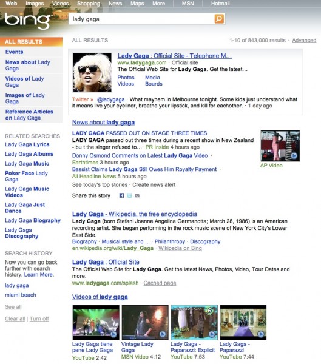Open 'Videos of lady gaga' heading
321x364 pixels.
[x=100, y=297]
